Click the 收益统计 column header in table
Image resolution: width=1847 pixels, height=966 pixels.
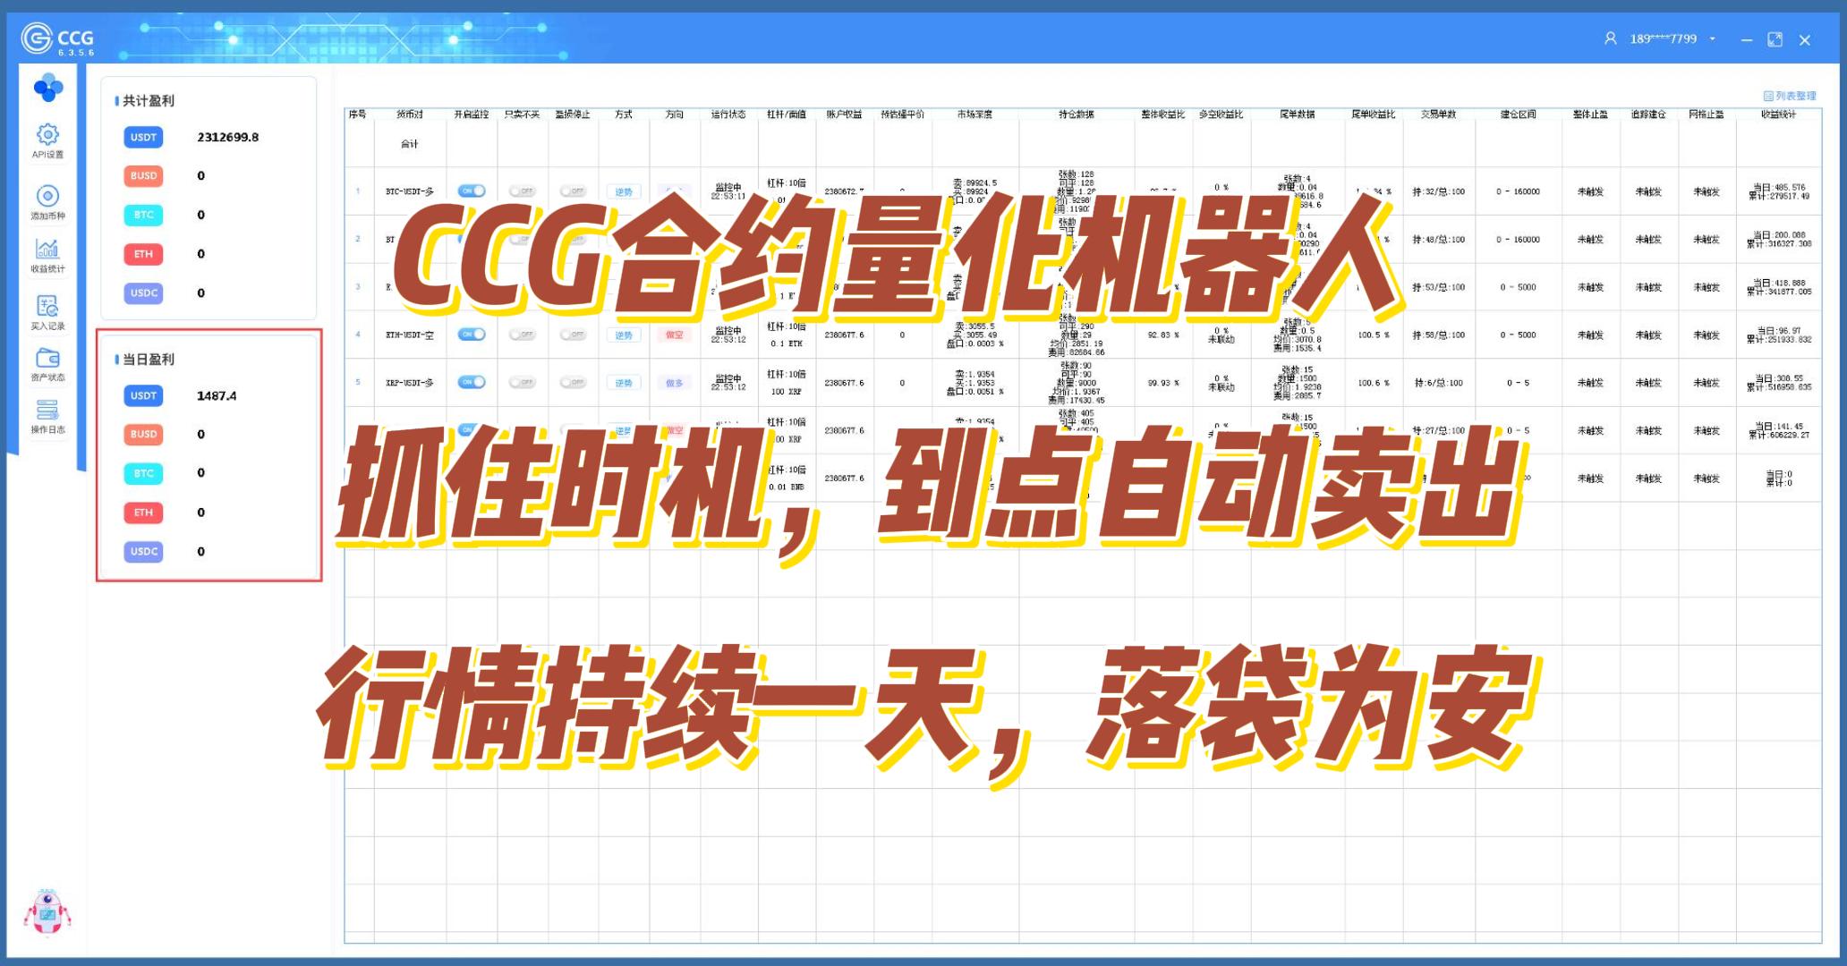1778,114
